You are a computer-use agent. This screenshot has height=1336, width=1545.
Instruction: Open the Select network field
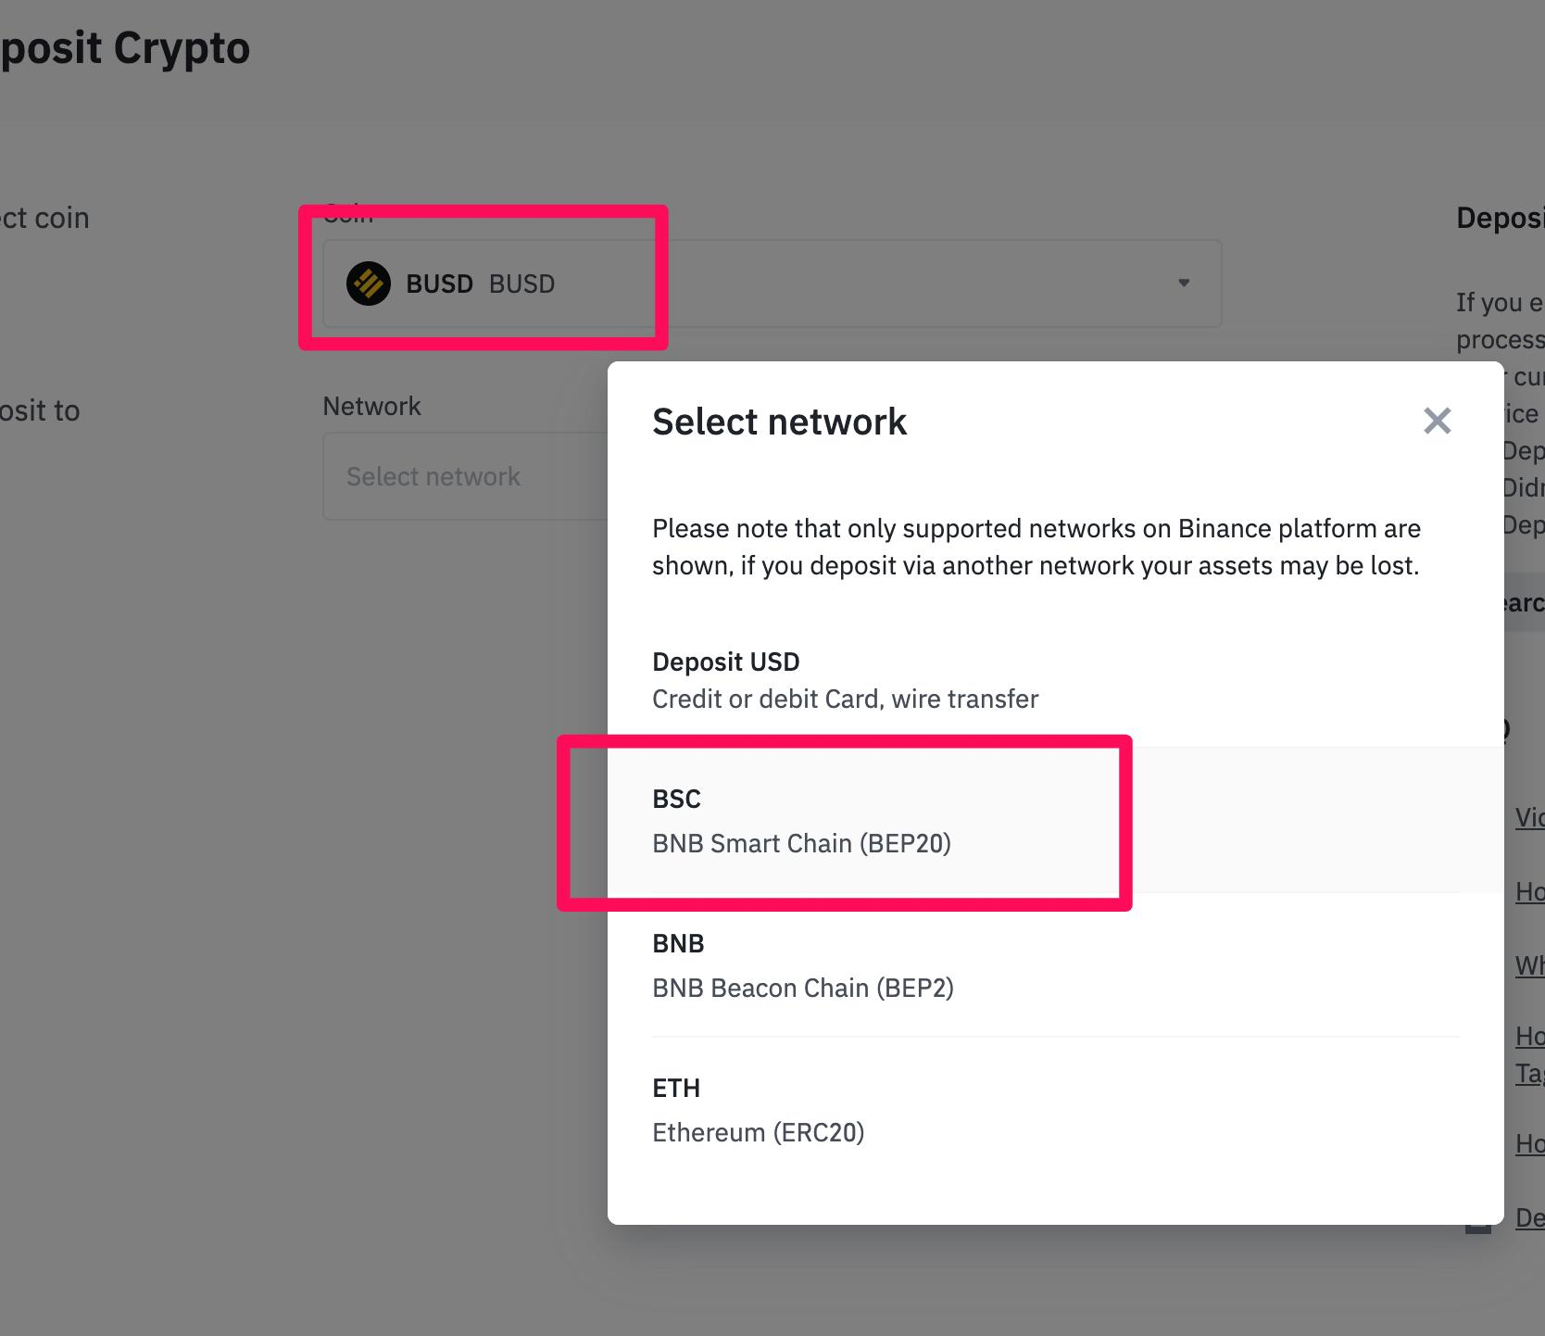465,476
